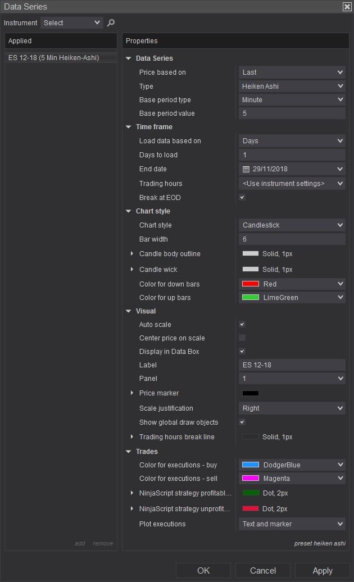The width and height of the screenshot is (354, 582).
Task: Open the Type dropdown showing Heiken Ashi
Action: tap(292, 87)
